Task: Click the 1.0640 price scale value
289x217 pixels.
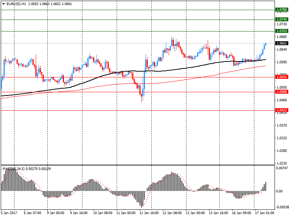Action: click(x=282, y=49)
